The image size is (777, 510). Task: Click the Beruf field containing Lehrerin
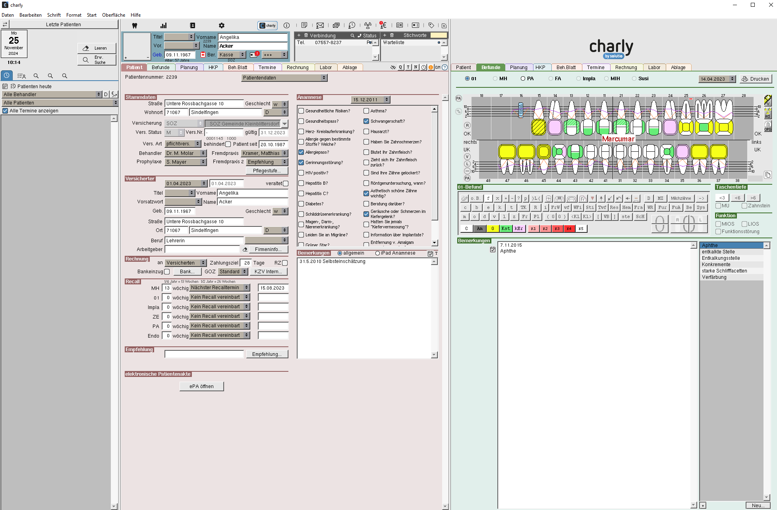(x=204, y=241)
